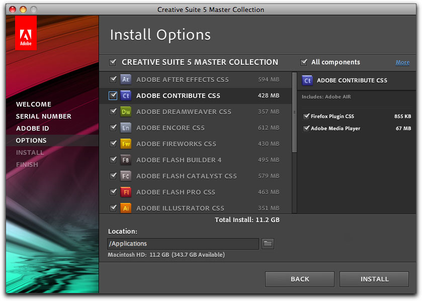The image size is (422, 301).
Task: Select the Options step in sidebar
Action: tap(31, 140)
